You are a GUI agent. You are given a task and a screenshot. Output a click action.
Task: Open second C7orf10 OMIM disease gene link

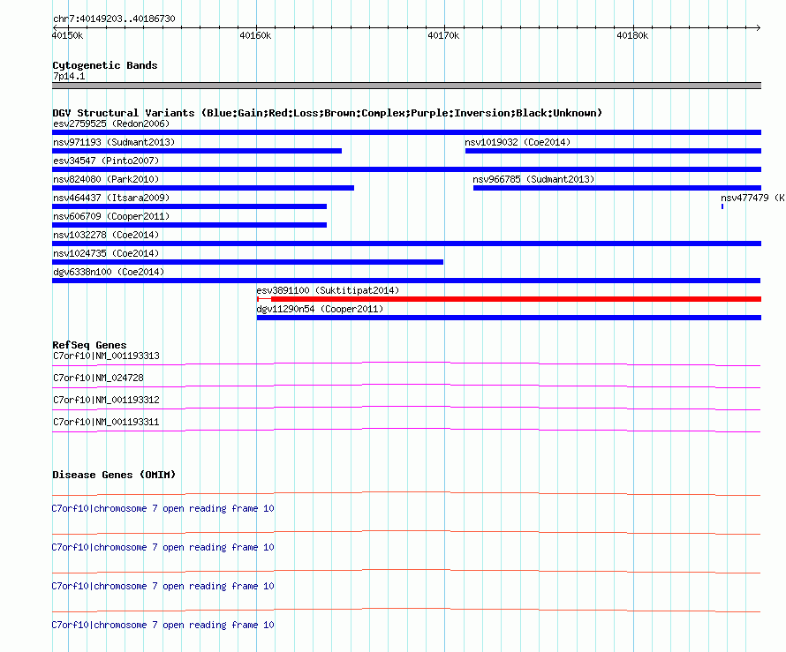tap(162, 547)
